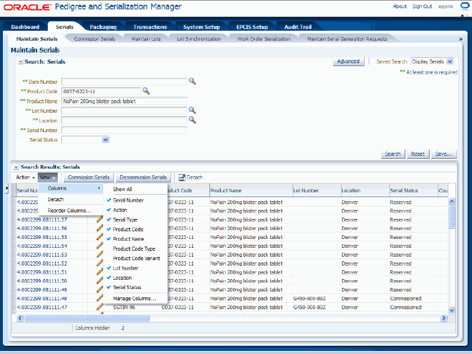Click edit pencil for serial 4.0002299.081111.50
472x354 pixels.
click(100, 281)
